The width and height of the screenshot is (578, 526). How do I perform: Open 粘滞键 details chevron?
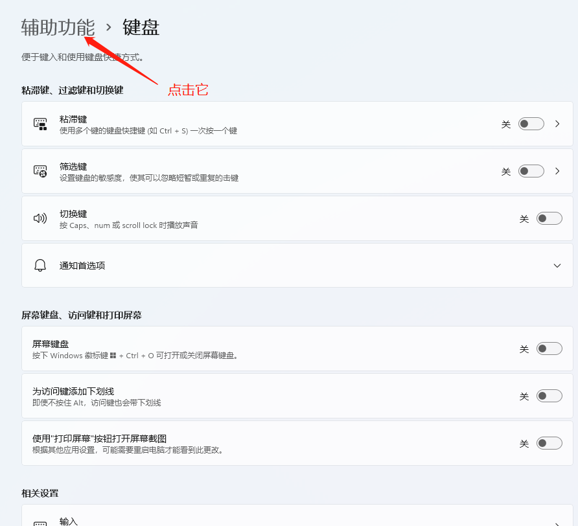click(557, 124)
